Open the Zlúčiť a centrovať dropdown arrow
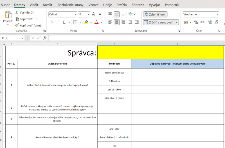The height and width of the screenshot is (148, 225). 176,22
